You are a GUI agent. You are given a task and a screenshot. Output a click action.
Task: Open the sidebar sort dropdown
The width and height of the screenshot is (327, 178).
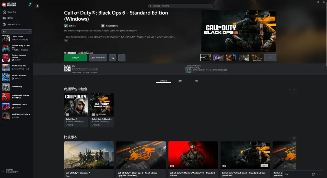coord(17,31)
